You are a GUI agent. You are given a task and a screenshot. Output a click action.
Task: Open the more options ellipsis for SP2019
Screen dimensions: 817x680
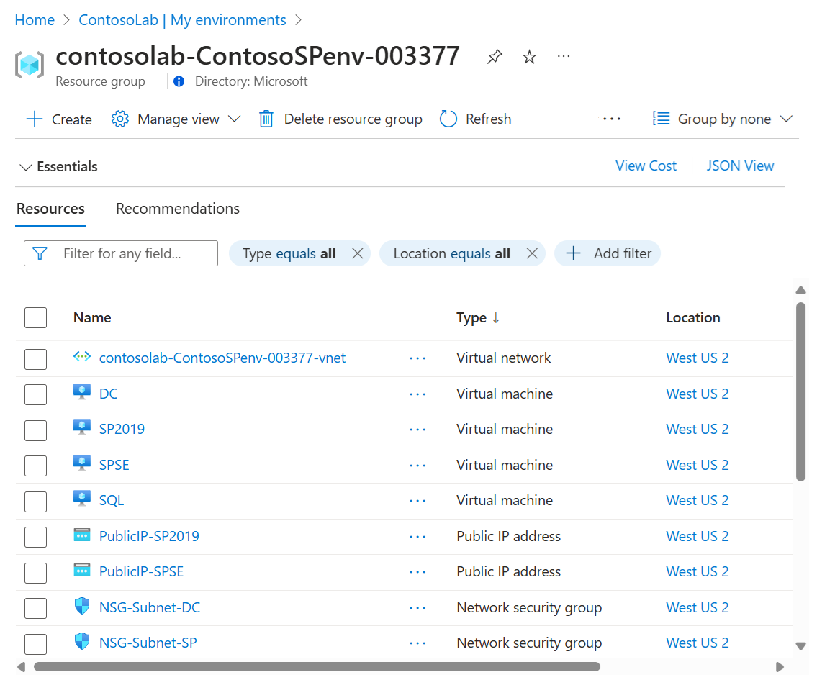coord(417,430)
